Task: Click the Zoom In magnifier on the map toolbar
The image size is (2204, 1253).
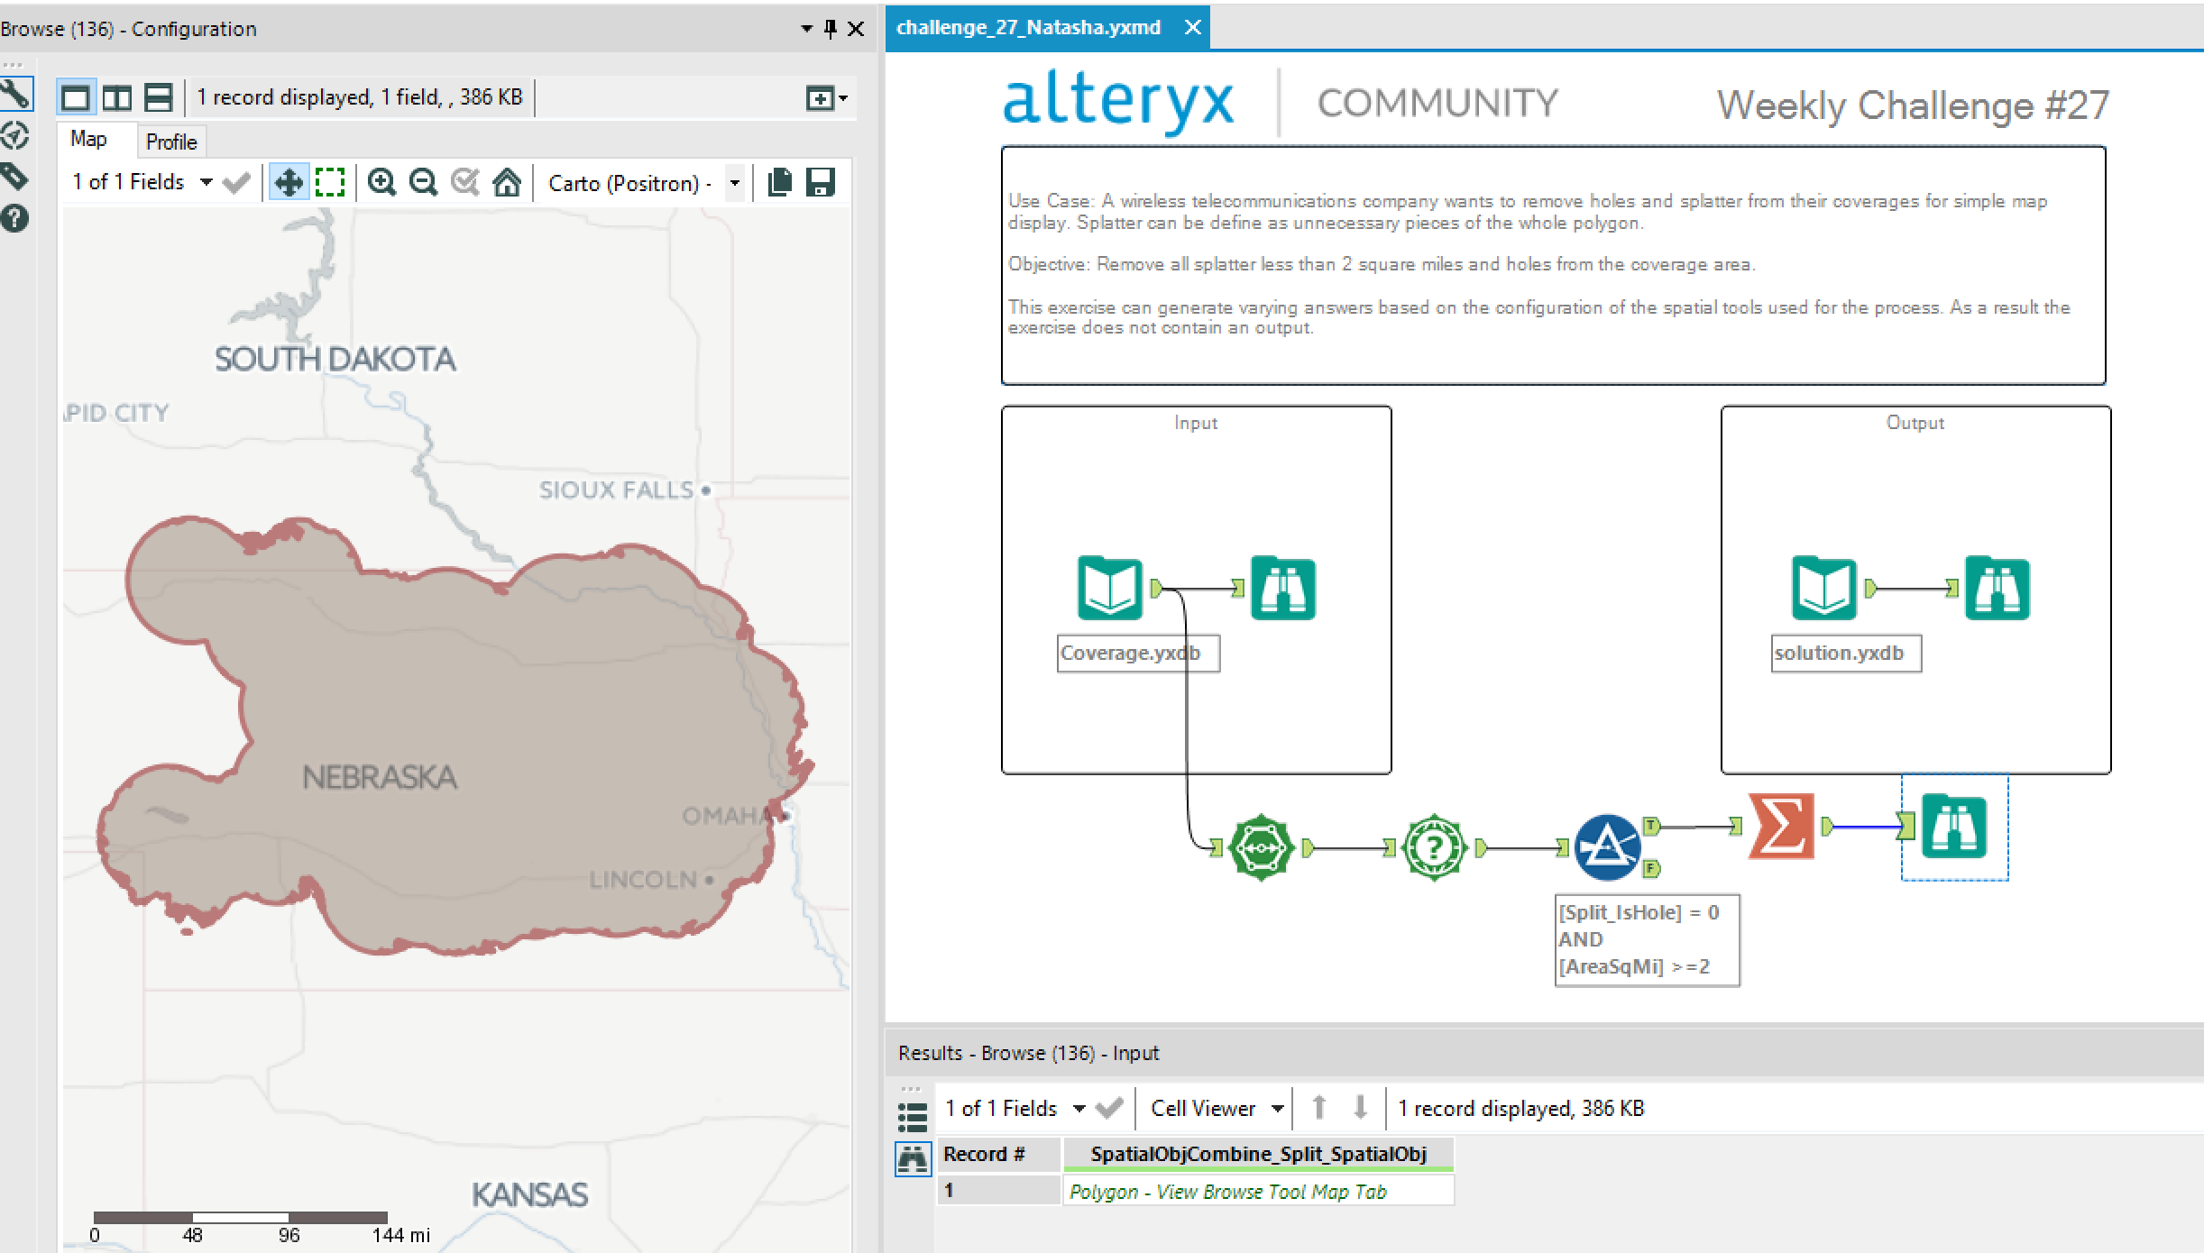Action: click(x=382, y=182)
